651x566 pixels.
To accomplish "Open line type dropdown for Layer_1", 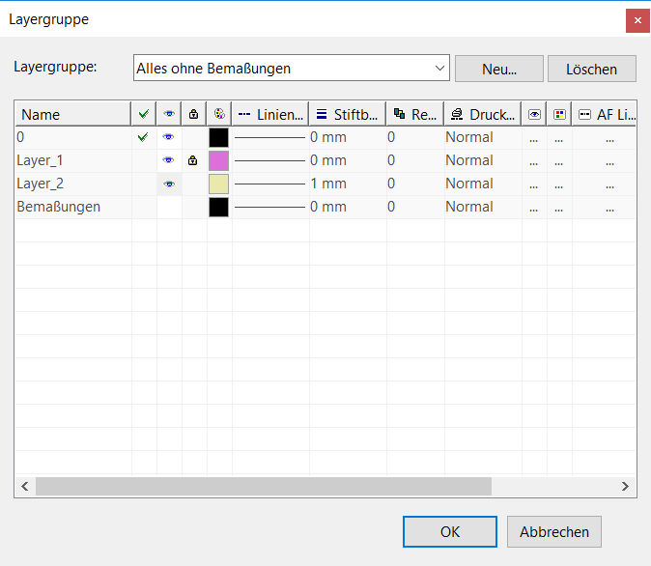I will (x=269, y=160).
